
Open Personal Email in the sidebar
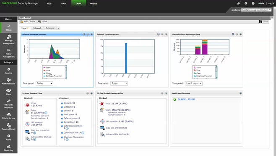tap(8, 127)
